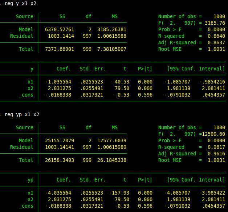Click the Model SS value 25155.2079
Viewport: 228px width, 212px height.
(x=60, y=140)
